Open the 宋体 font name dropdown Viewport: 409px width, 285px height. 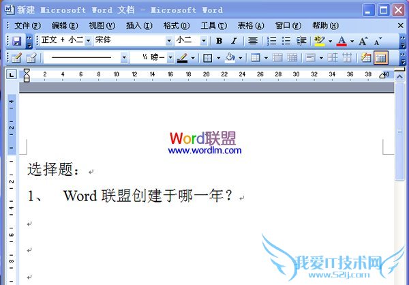pos(169,41)
